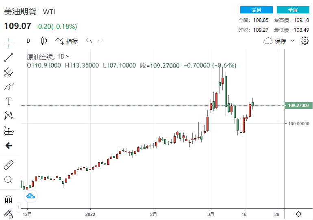Expand the 原油连续 1D legend chevron
This screenshot has width=313, height=220.
(x=68, y=56)
